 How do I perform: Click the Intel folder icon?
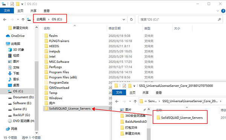coord(46,57)
